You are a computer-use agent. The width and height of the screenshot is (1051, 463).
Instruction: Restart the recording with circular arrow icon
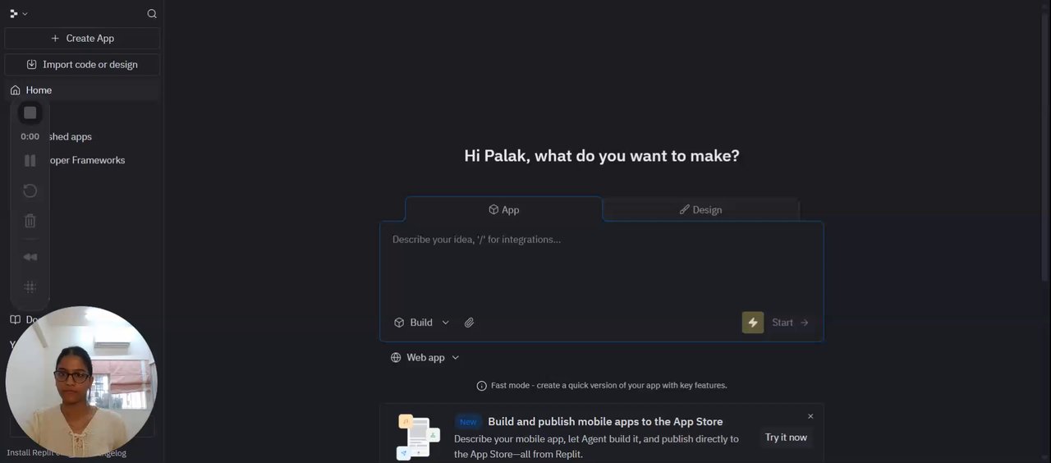point(30,190)
